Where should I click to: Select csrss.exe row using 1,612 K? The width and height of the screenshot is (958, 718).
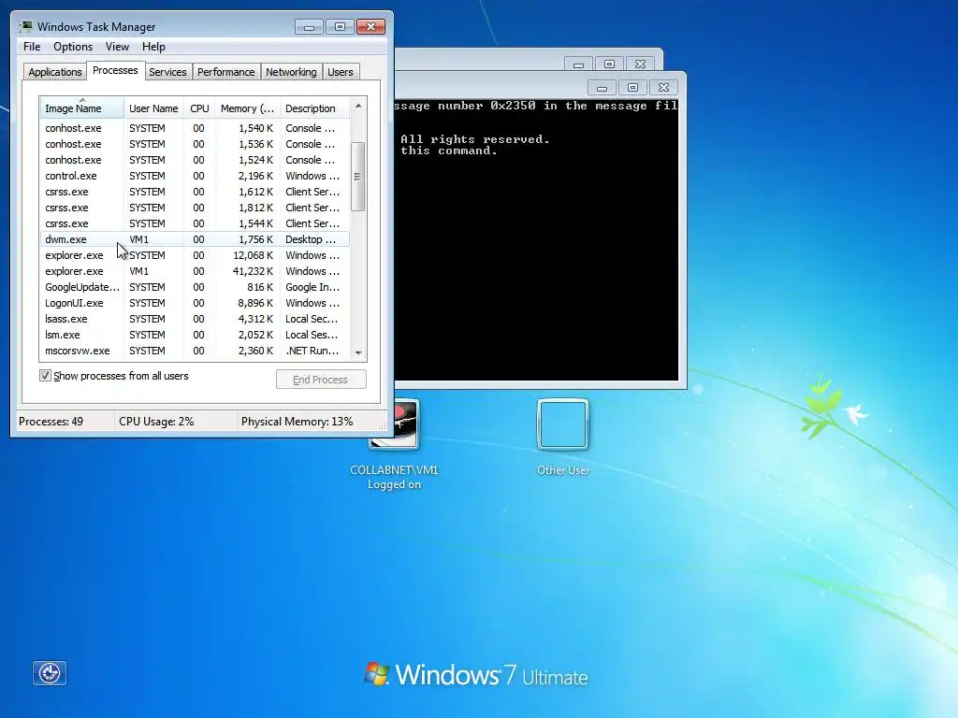[195, 192]
